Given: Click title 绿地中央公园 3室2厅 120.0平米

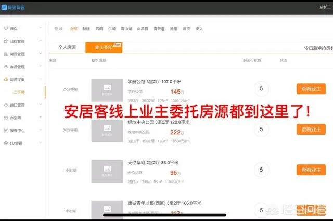Looking at the screenshot, I should point(158,122).
